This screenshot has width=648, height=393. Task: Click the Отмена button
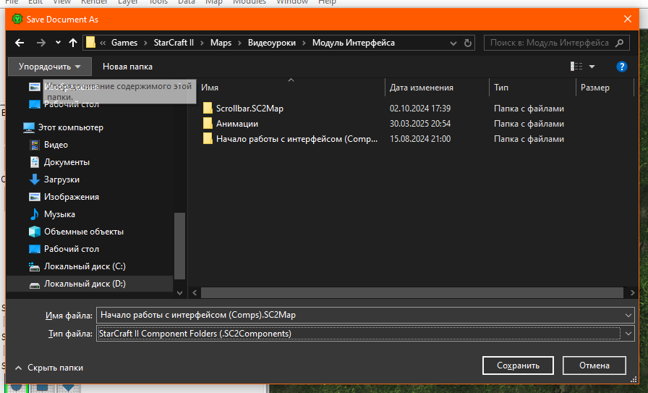[x=594, y=365]
